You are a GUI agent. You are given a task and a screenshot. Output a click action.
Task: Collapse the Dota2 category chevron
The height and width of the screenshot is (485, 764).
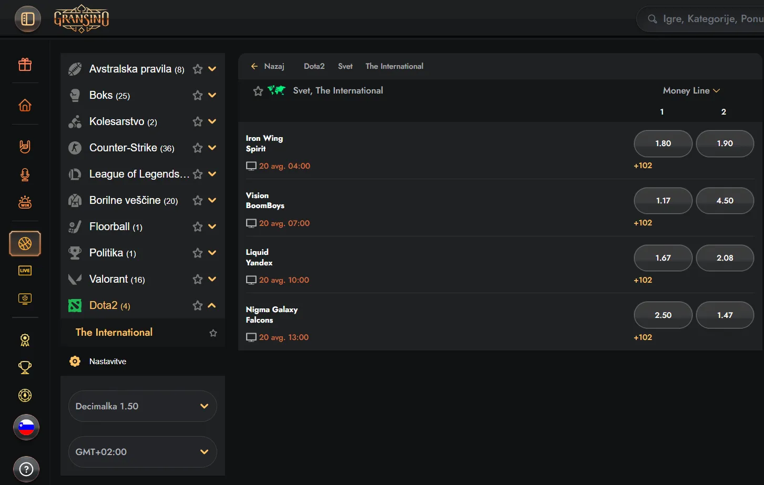tap(212, 305)
